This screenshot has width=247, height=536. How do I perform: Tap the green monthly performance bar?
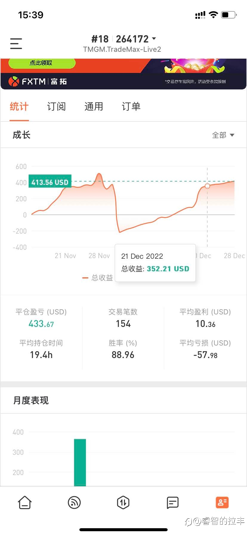coord(80,462)
